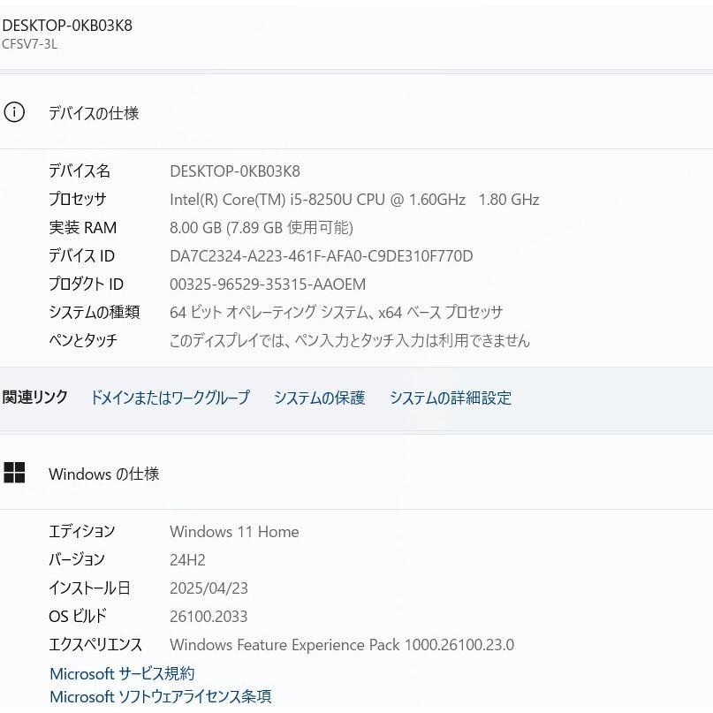
Task: Select the バージョン value 24H2
Action: 187,560
